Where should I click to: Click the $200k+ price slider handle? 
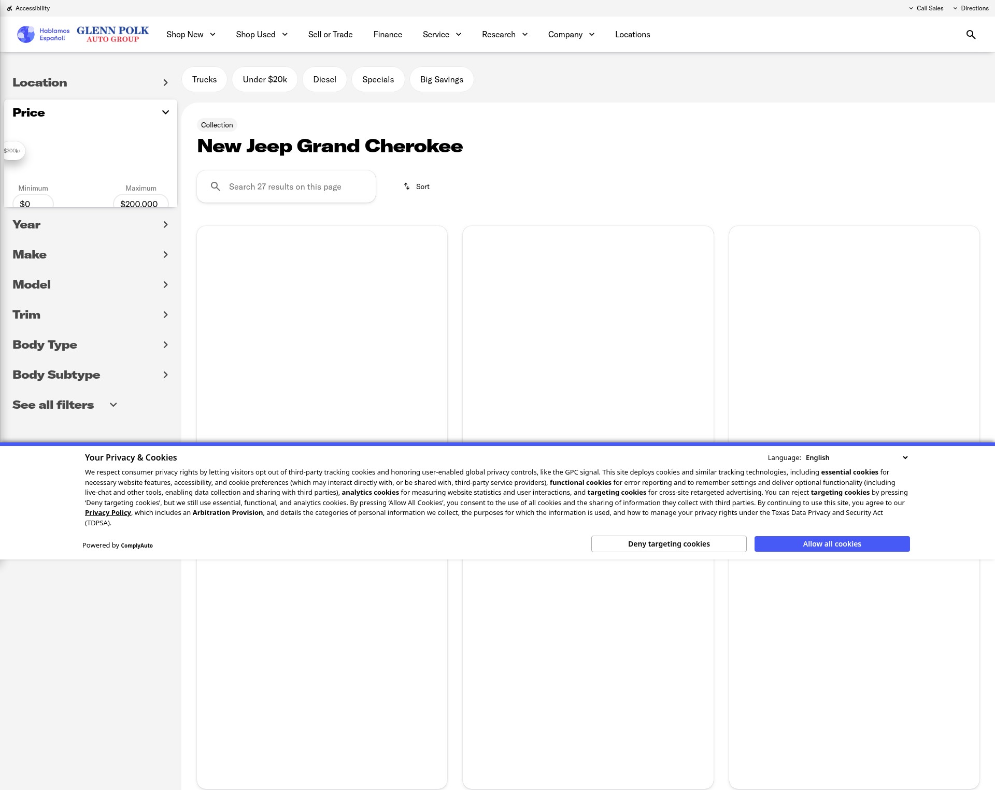pyautogui.click(x=14, y=151)
